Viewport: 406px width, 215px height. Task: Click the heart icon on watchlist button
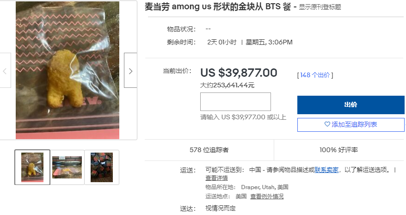pos(327,124)
